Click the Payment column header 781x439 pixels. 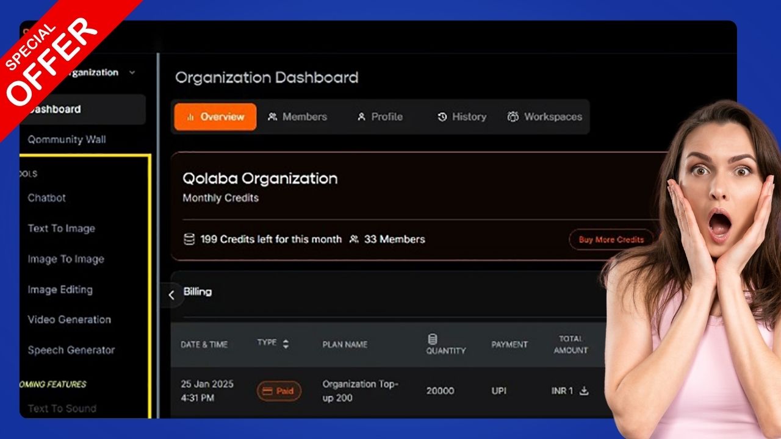click(x=509, y=344)
